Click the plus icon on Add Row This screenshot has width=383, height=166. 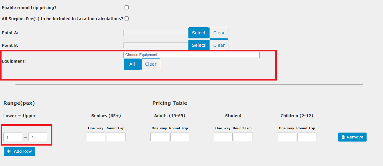point(9,151)
